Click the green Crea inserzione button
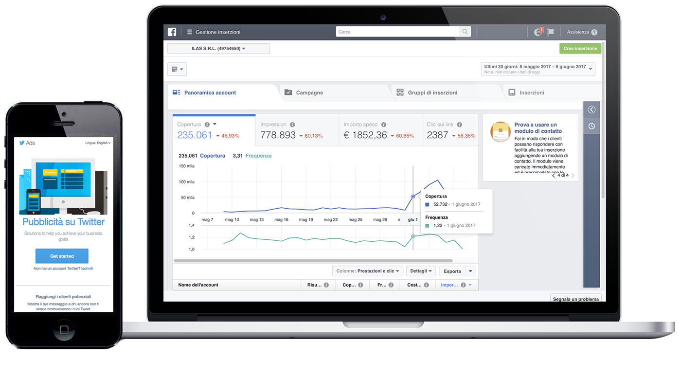681x376 pixels. coord(580,49)
